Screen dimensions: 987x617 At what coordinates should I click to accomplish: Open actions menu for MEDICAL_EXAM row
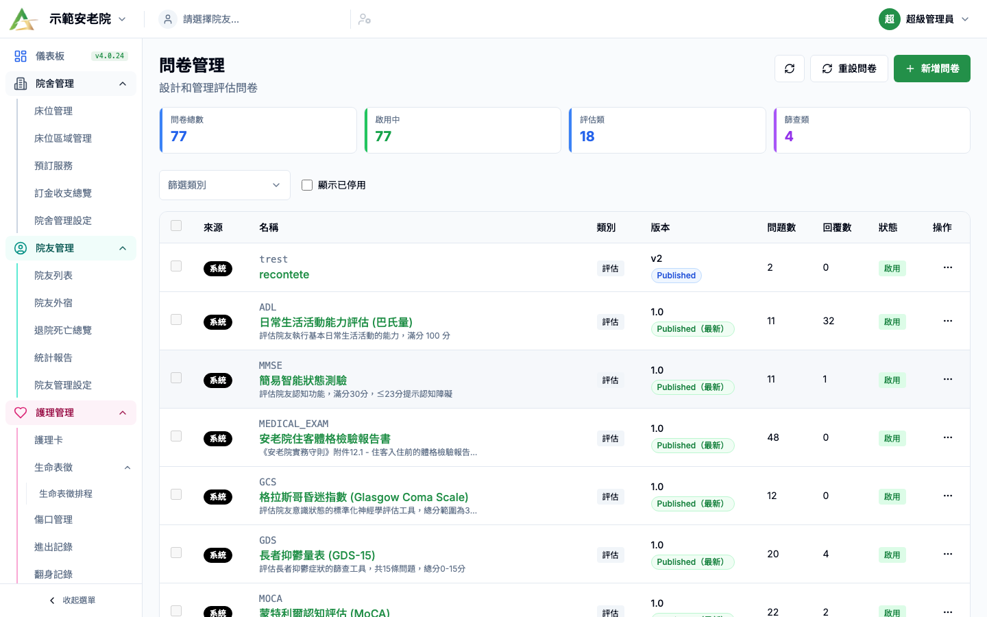point(948,437)
